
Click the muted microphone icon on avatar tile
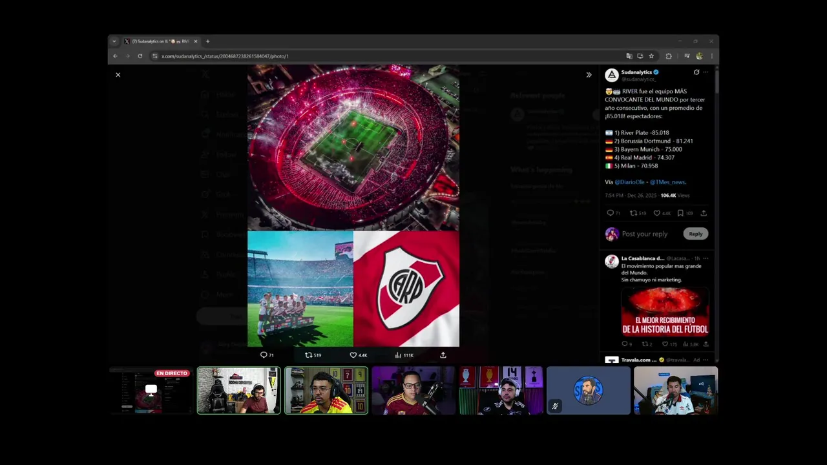[x=554, y=406]
